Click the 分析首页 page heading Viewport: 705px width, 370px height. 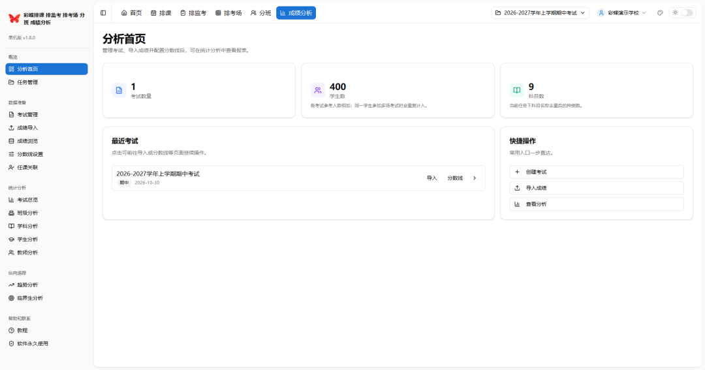point(124,39)
